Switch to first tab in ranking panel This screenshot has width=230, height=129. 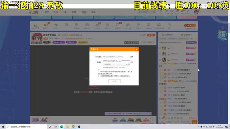[x=162, y=39]
